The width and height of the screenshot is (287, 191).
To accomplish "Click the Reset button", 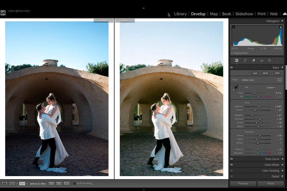I will tap(270, 183).
